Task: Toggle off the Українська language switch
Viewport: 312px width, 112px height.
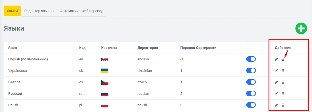Action: 251,71
